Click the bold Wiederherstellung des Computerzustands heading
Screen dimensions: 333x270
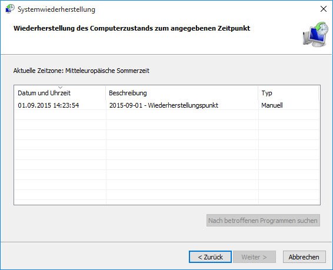click(132, 28)
